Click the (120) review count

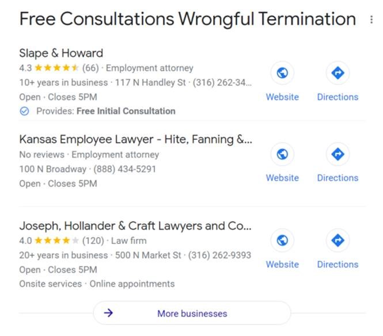[93, 241]
